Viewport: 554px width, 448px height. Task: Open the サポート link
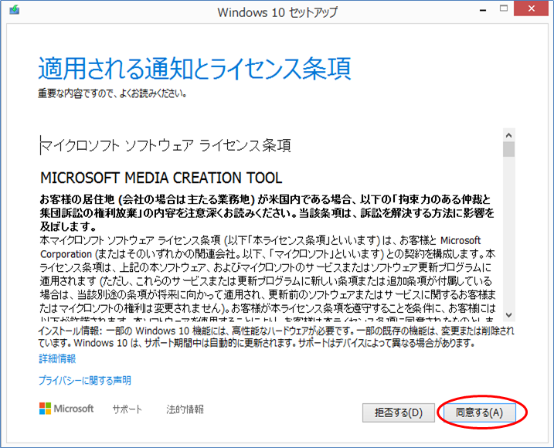click(x=127, y=409)
